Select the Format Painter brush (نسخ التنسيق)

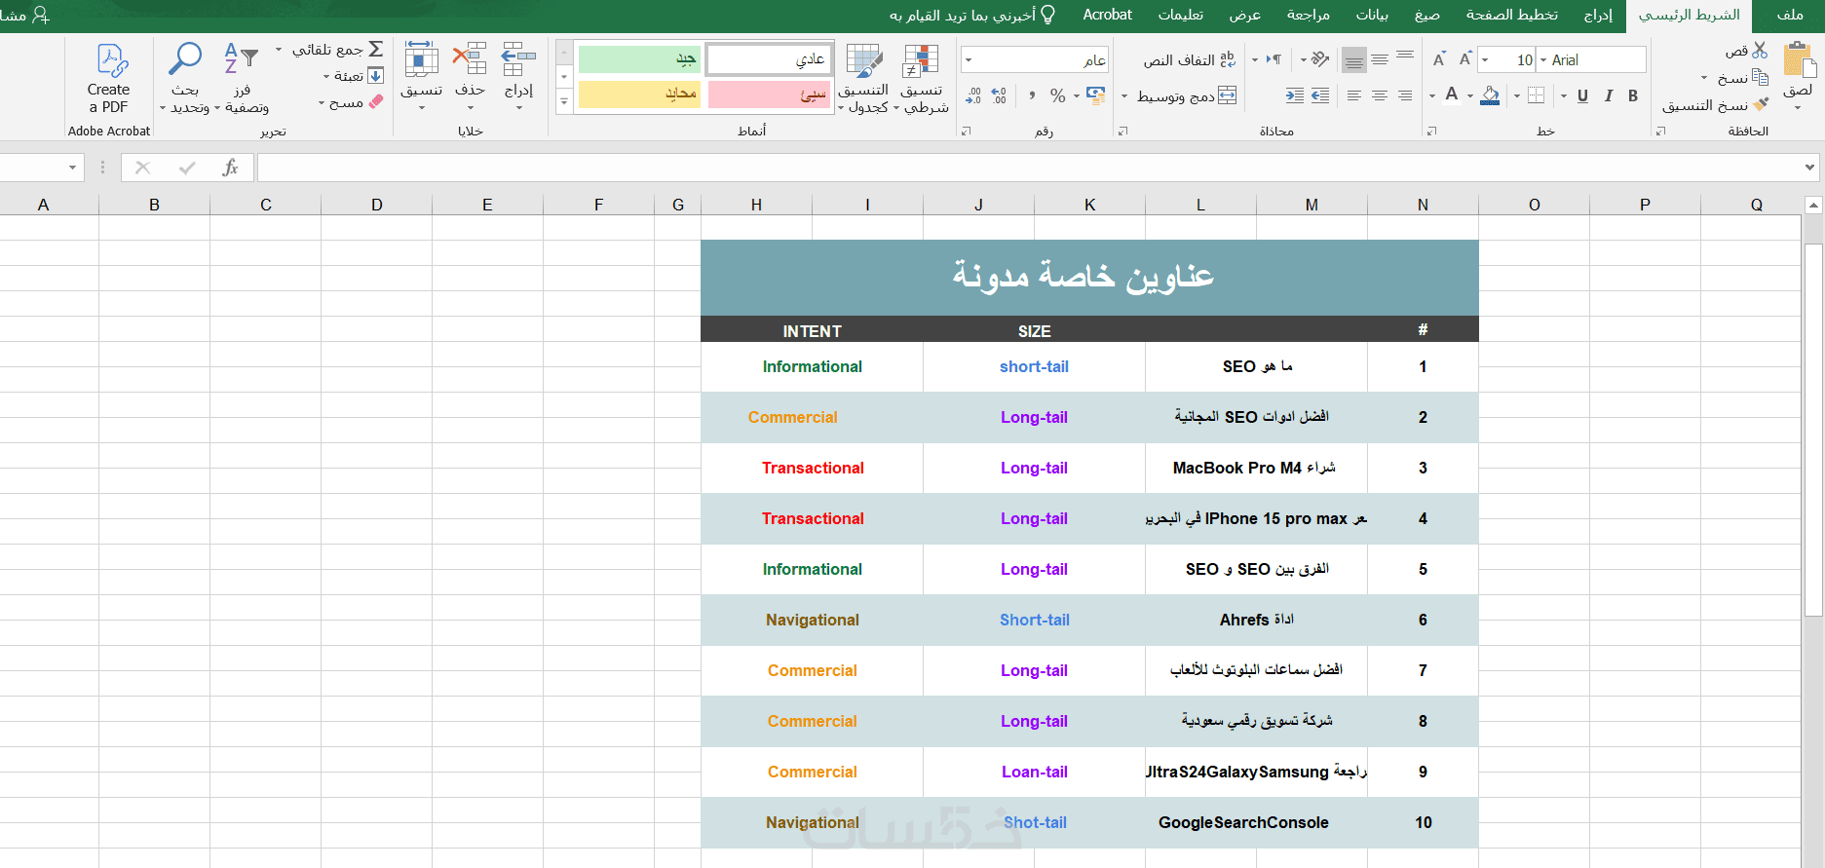pyautogui.click(x=1760, y=104)
